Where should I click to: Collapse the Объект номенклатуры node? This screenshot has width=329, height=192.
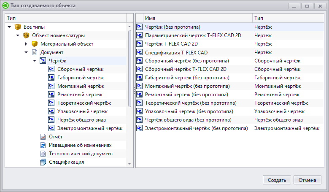click(x=18, y=35)
